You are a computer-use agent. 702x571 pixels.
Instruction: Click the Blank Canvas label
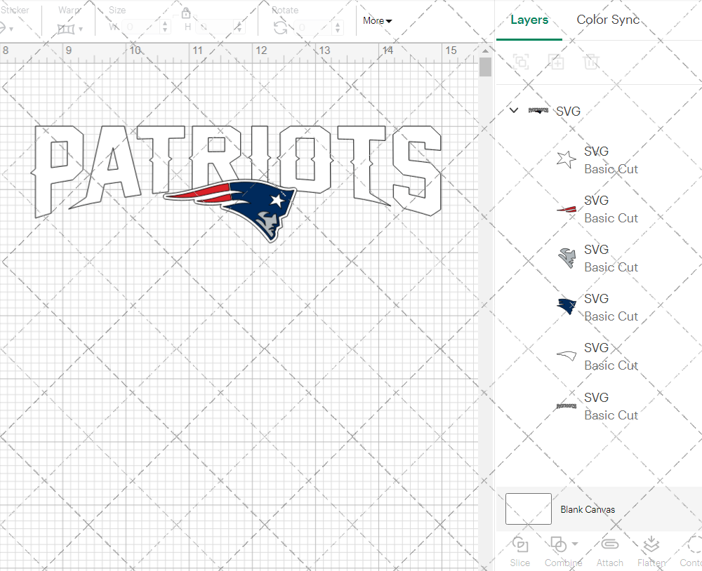tap(588, 509)
